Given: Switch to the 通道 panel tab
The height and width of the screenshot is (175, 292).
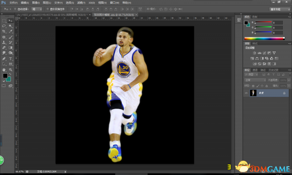Looking at the screenshot, I should (x=255, y=70).
